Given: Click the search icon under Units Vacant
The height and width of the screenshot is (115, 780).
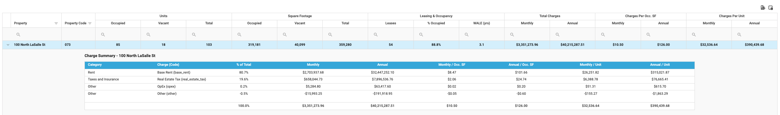Looking at the screenshot, I should 148,35.
